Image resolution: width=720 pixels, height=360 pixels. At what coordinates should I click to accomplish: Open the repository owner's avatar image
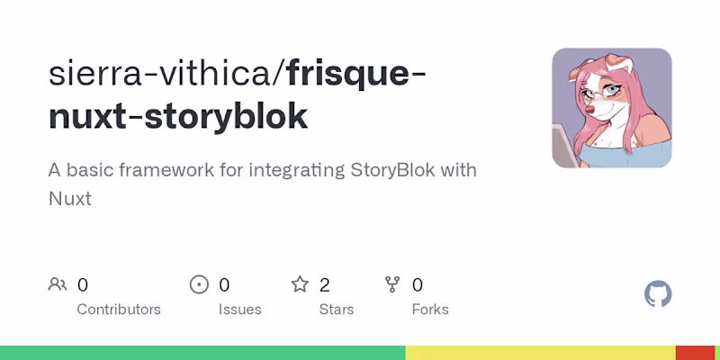[612, 108]
